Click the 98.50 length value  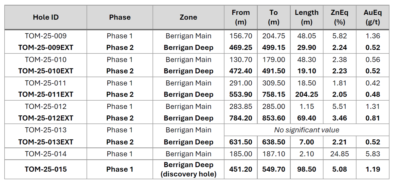coord(307,169)
